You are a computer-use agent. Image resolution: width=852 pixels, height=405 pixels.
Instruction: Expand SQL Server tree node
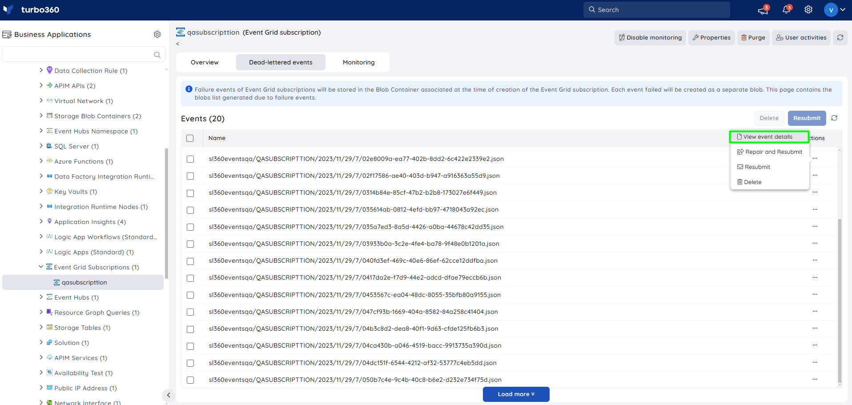coord(41,145)
